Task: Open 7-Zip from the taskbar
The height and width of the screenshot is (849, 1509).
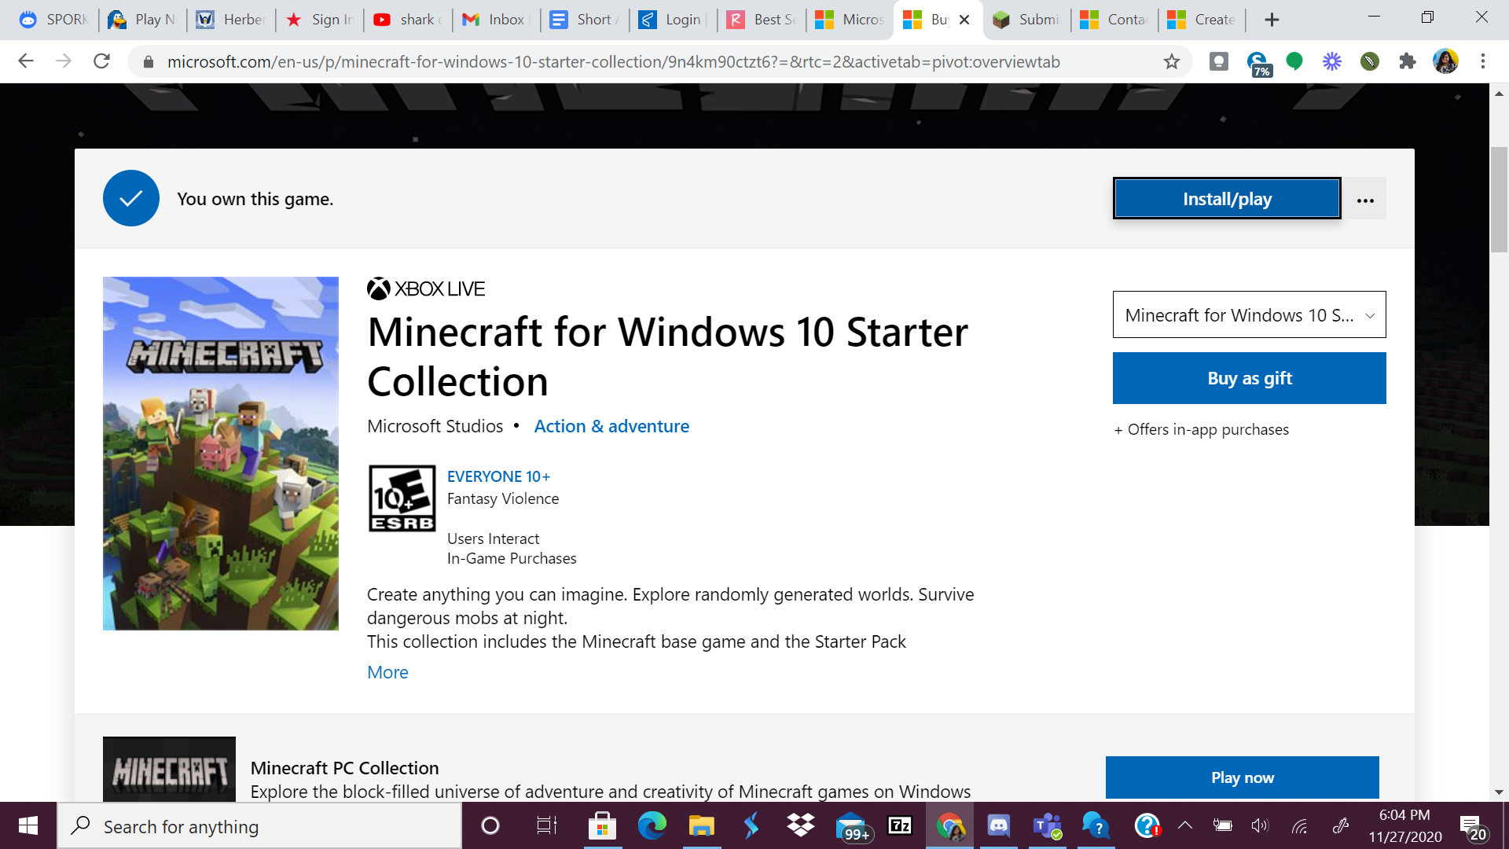Action: tap(899, 825)
